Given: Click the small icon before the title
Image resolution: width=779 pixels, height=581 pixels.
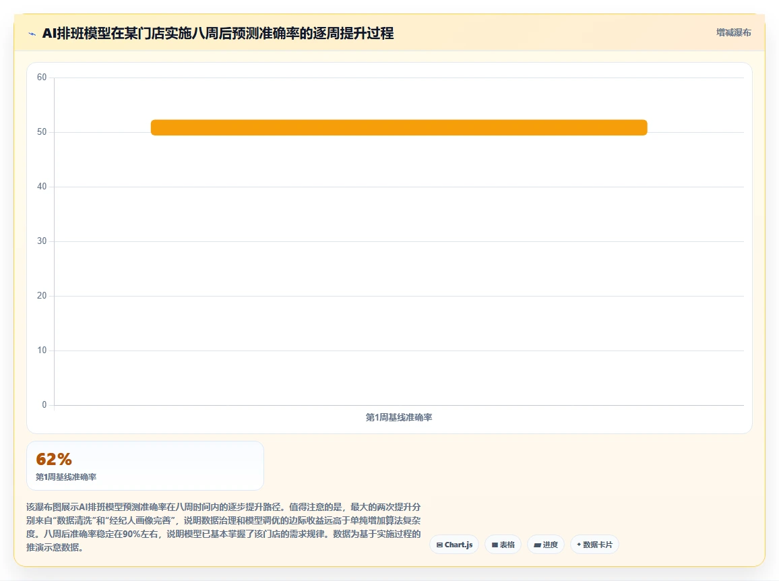Looking at the screenshot, I should point(32,34).
